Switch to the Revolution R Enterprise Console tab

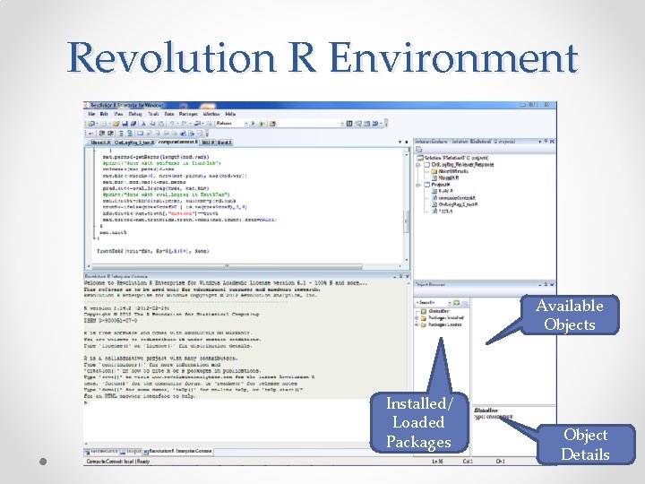click(x=178, y=451)
